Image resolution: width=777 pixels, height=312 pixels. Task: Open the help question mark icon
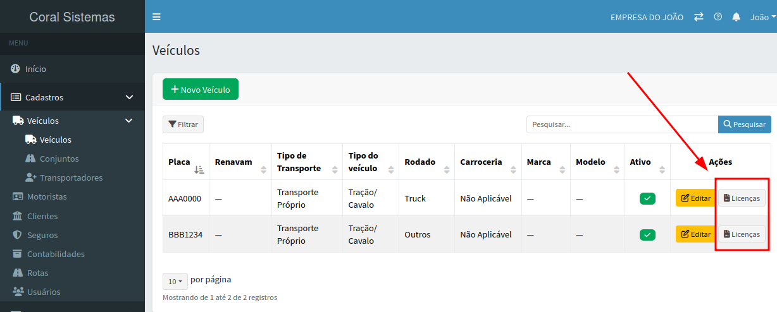click(718, 17)
